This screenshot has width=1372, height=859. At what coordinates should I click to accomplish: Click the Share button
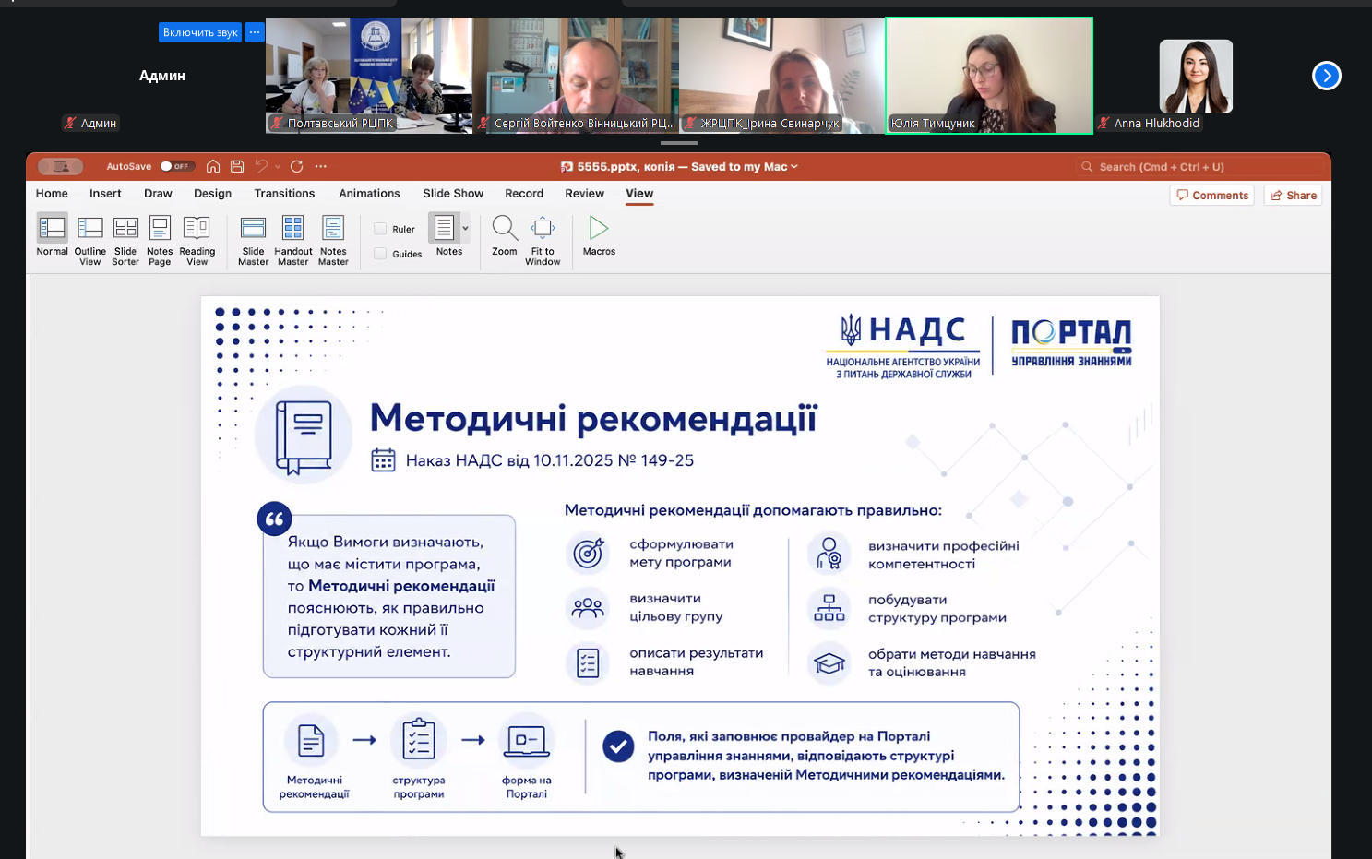click(1293, 196)
